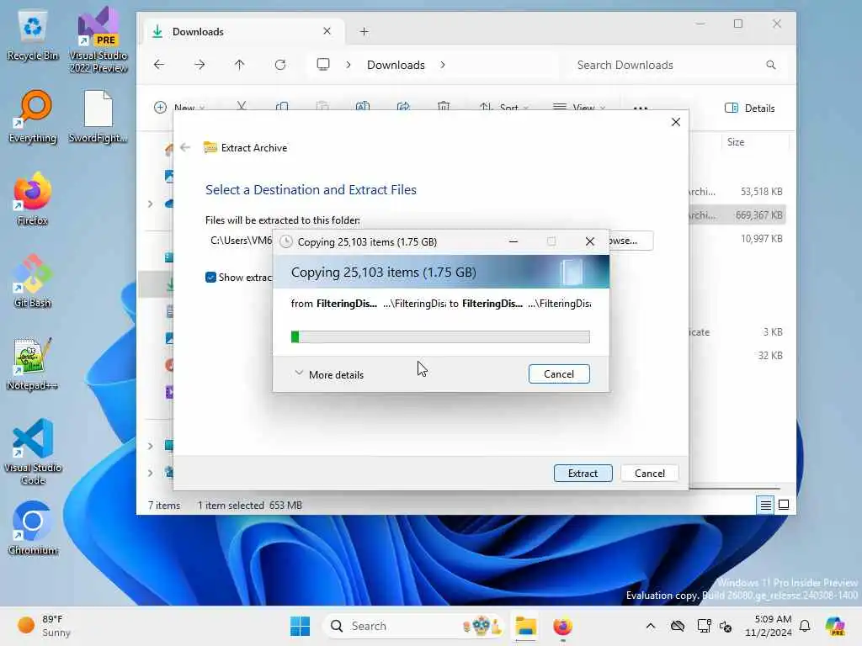This screenshot has height=646, width=862.
Task: Click the back arrow in Extract Archive
Action: [185, 147]
